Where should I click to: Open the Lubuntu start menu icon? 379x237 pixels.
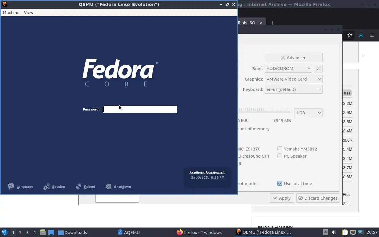[4, 232]
